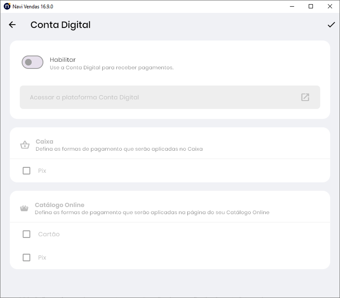Check the Cartão box under Catálogo Online

pyautogui.click(x=26, y=234)
